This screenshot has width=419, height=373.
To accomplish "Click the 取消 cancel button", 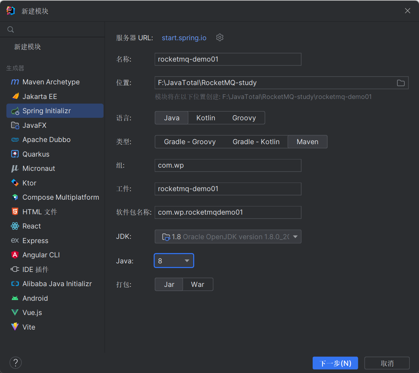I will [x=387, y=363].
